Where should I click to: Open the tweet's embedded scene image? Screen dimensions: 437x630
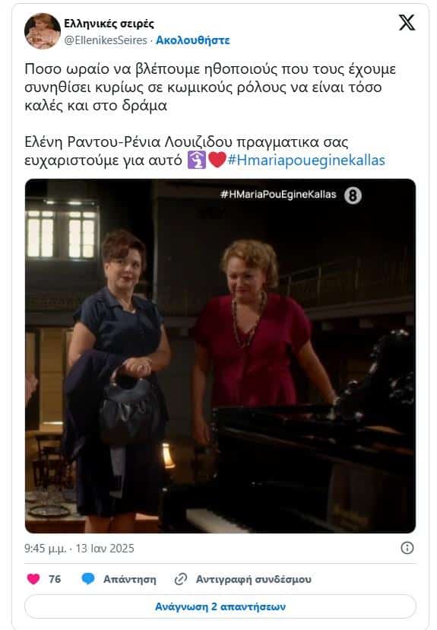(x=220, y=356)
